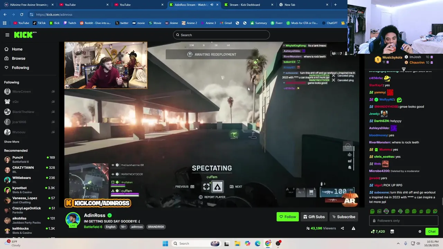
Task: Open CRAZYTAWN recommended channel
Action: pyautogui.click(x=29, y=169)
